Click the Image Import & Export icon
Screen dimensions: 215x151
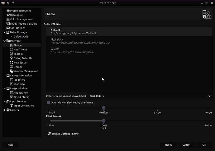point(8,24)
